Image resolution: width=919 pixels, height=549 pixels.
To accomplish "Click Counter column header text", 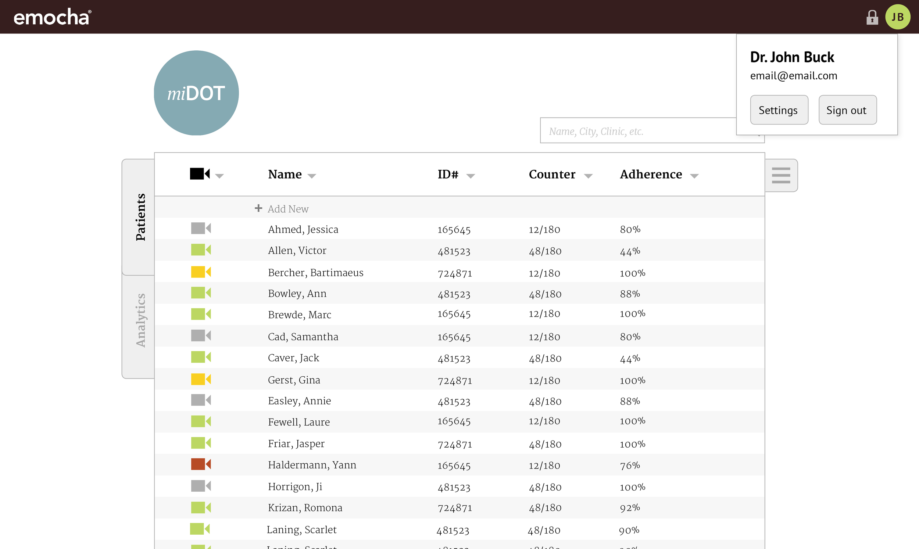I will point(552,174).
